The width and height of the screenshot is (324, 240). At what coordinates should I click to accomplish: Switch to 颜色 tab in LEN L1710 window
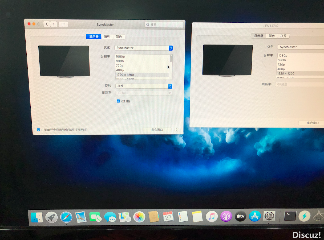pyautogui.click(x=272, y=36)
